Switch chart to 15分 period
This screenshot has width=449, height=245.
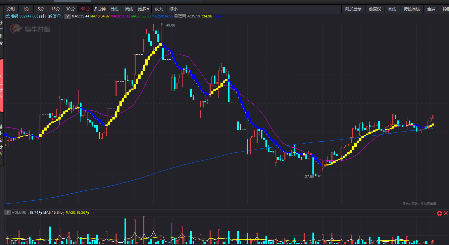coord(55,9)
